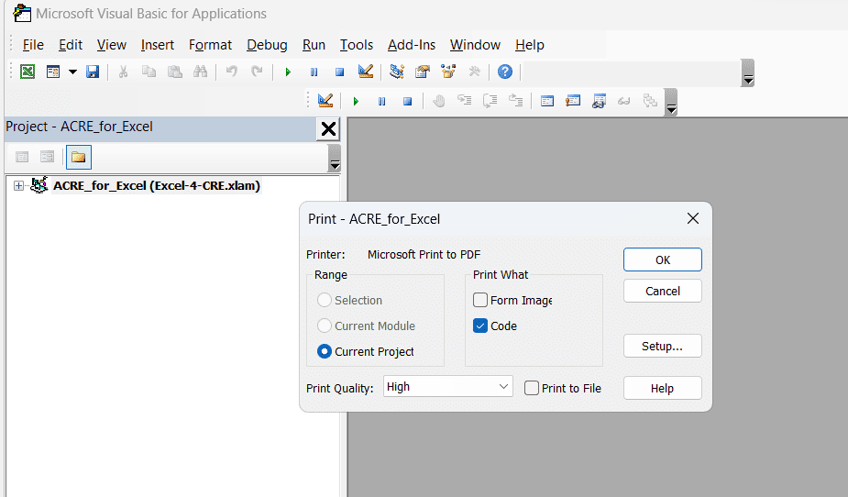This screenshot has height=497, width=848.
Task: Open the Properties Window icon
Action: [423, 72]
